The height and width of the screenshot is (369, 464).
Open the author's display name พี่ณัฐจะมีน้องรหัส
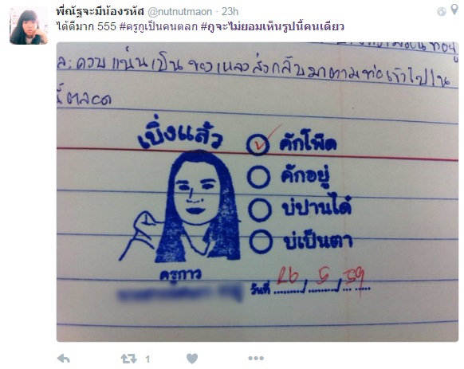point(100,11)
